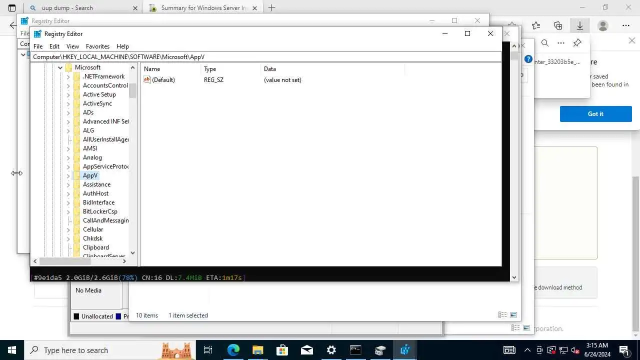Expand the .NETFramework key
Screen dimensions: 640x360
68,76
